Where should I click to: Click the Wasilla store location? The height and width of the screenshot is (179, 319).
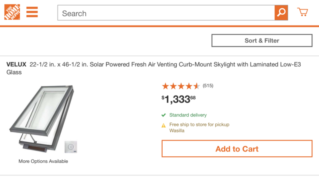point(177,130)
